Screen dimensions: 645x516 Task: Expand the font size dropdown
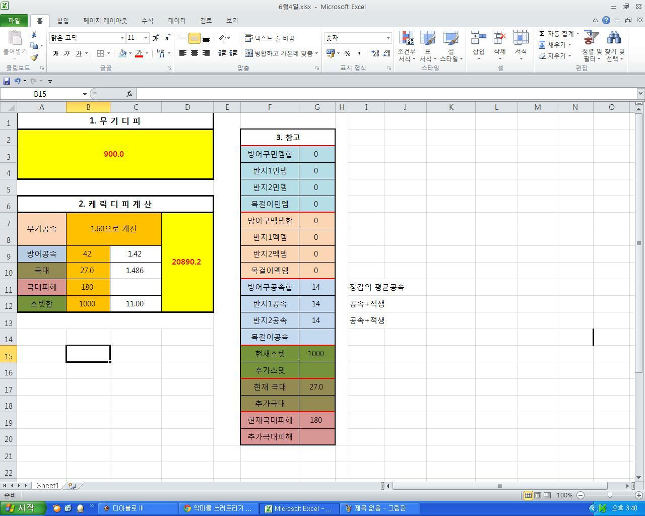(x=146, y=38)
